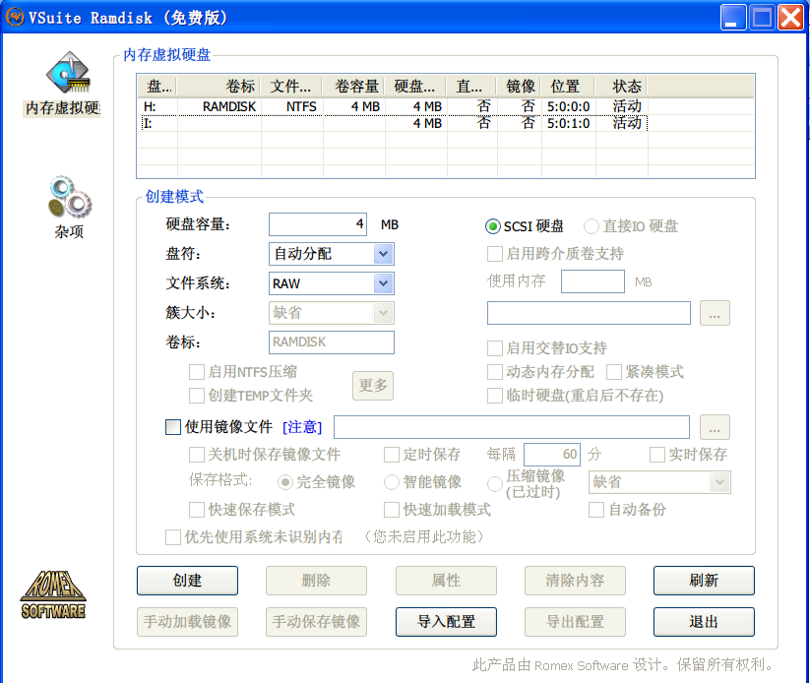Viewport: 810px width, 683px height.
Task: Click the 导入配置 button
Action: (446, 622)
